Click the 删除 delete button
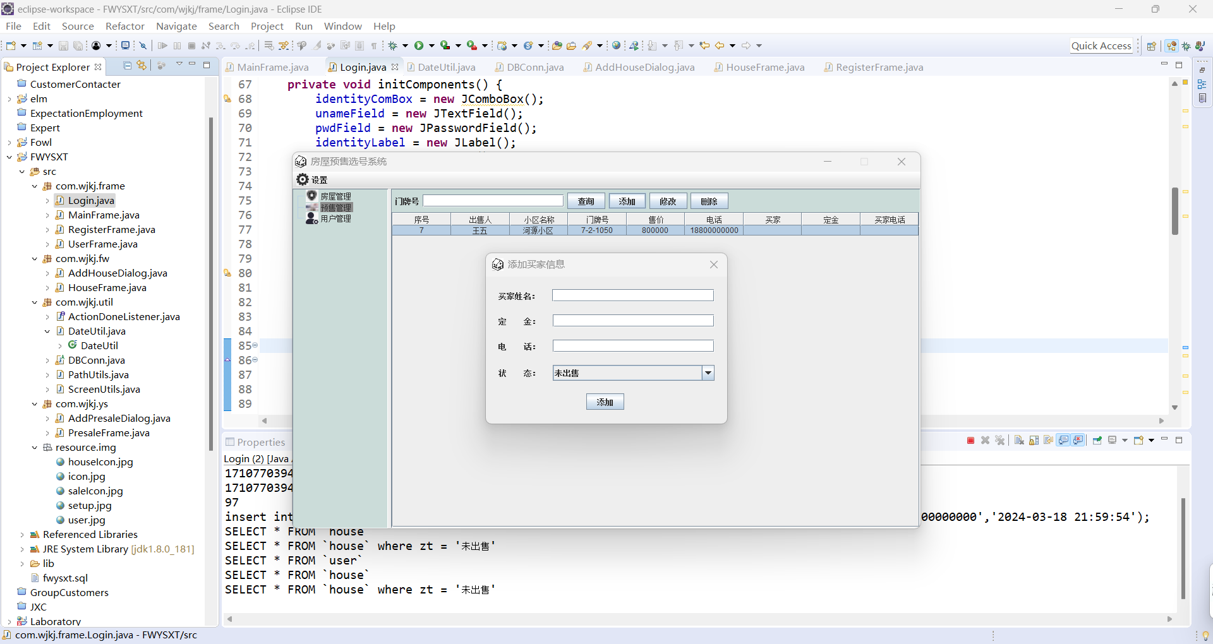This screenshot has height=644, width=1213. 709,201
